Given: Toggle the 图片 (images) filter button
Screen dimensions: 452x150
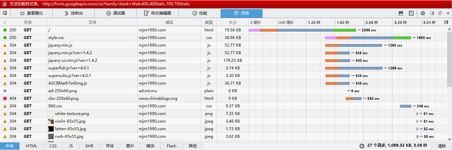Looking at the screenshot, I should (x=130, y=146).
